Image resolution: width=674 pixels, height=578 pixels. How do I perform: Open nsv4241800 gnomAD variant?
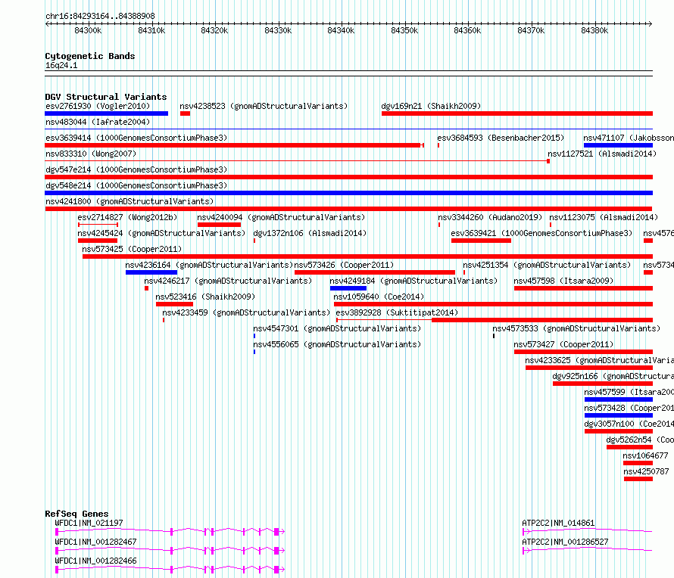129,201
